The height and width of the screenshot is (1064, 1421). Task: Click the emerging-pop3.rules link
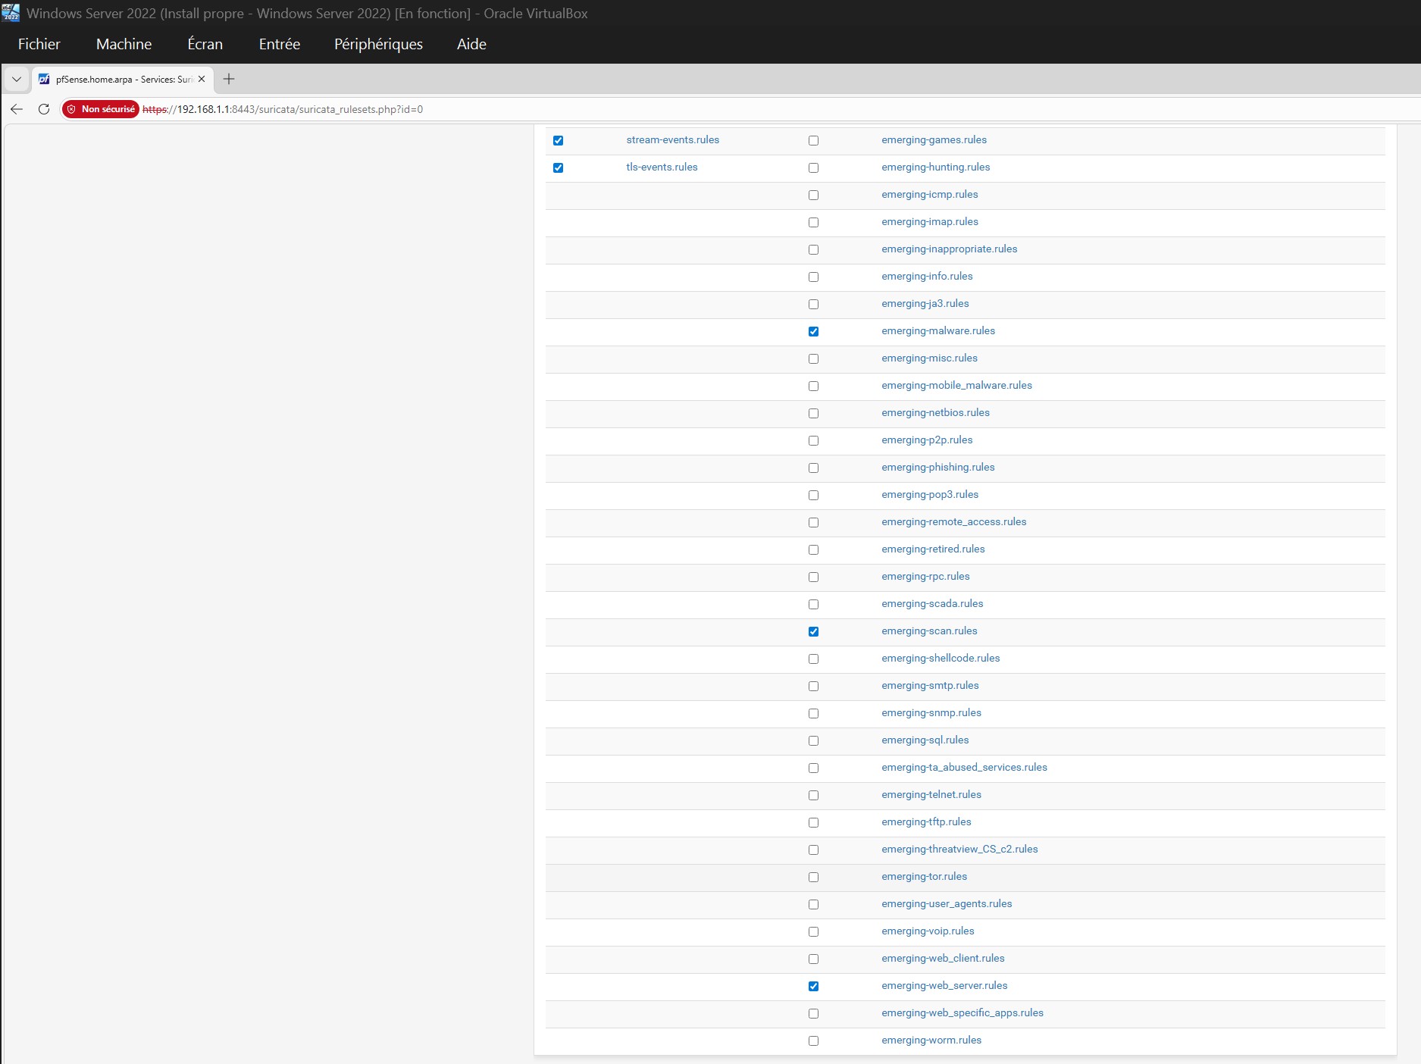coord(930,494)
